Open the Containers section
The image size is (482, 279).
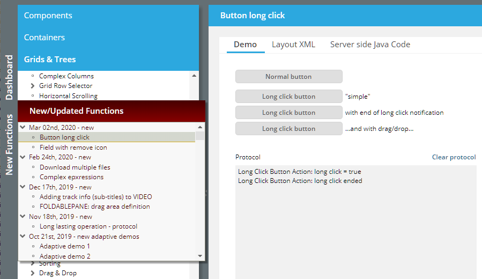click(45, 38)
